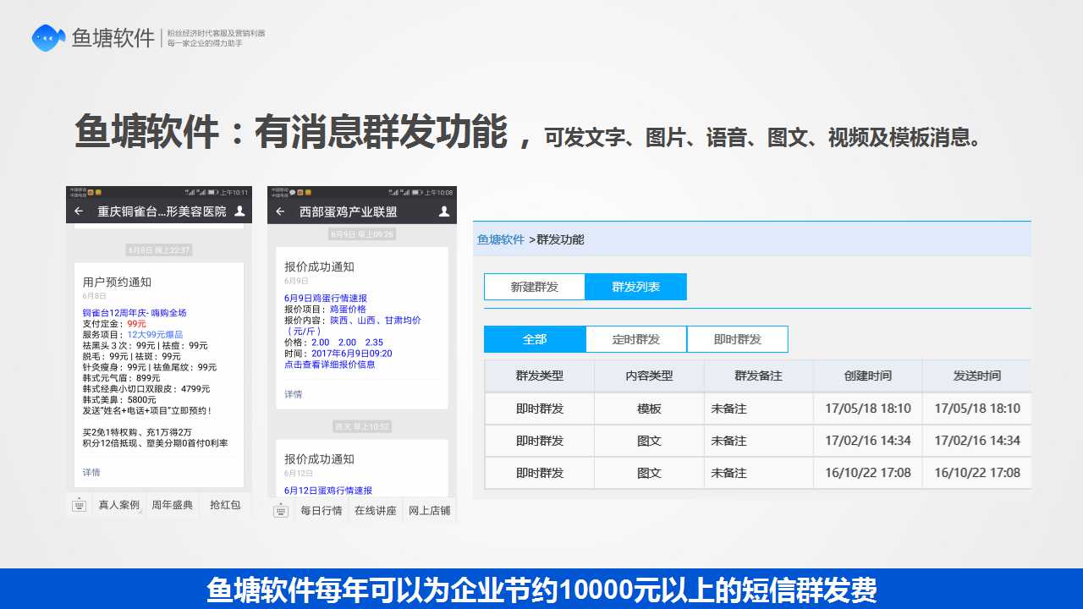Click 创建时间 cell 17/02/16 14:34

[868, 441]
